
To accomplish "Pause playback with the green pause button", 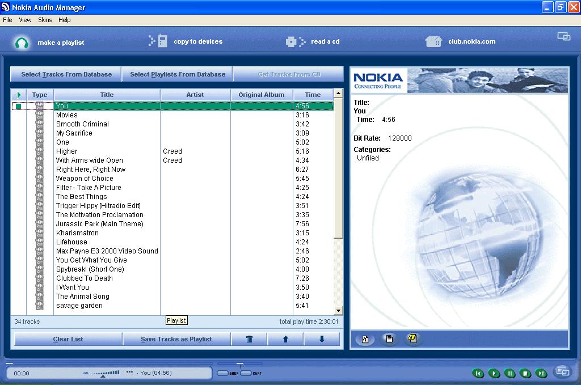I will [x=510, y=373].
